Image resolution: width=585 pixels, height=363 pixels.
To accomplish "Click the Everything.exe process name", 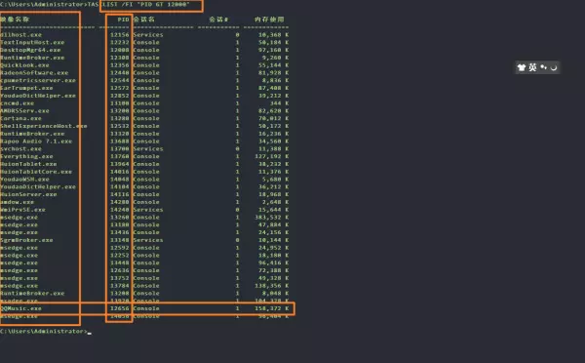I will [x=26, y=156].
